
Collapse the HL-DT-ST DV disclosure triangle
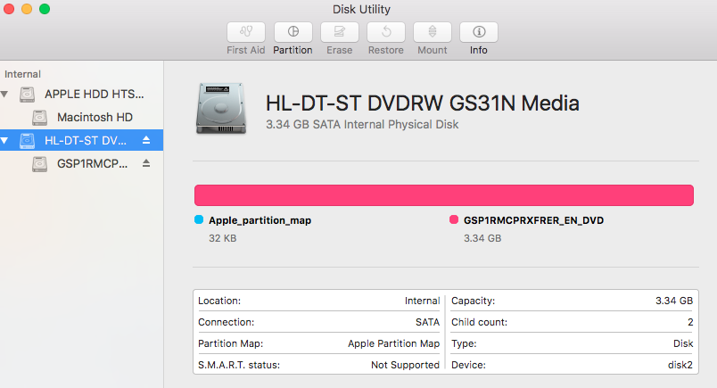pos(4,140)
